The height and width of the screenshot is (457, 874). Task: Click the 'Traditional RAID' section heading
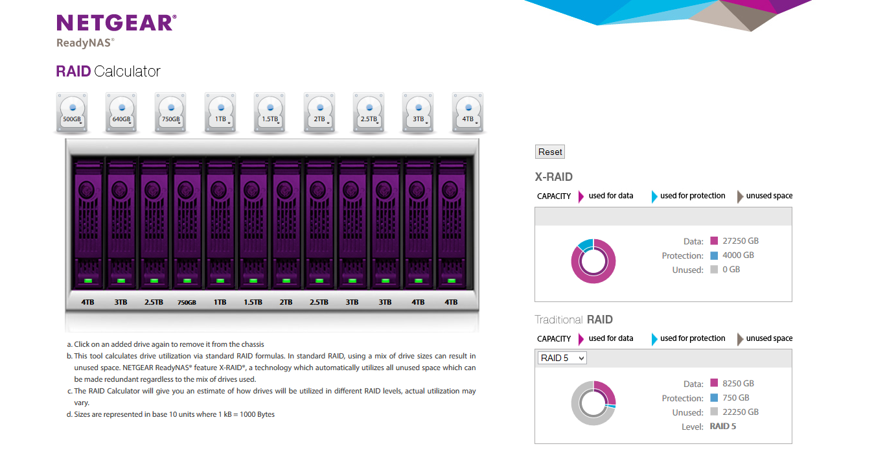pyautogui.click(x=573, y=320)
